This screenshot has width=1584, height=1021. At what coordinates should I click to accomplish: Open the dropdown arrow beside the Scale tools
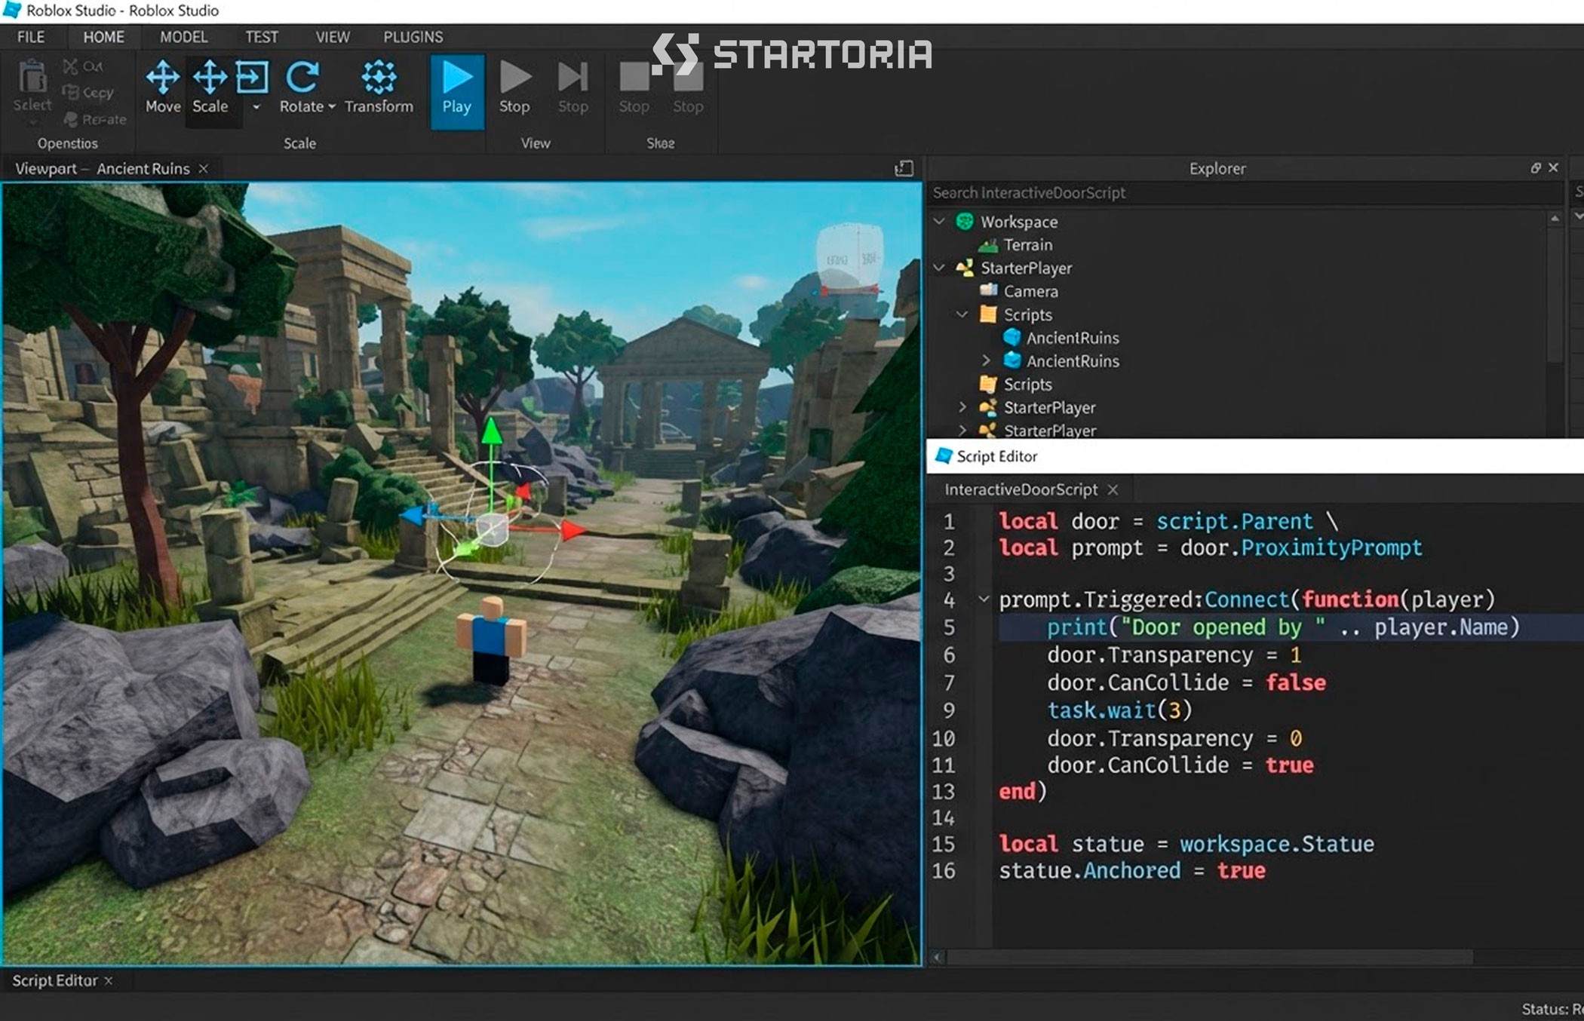256,107
